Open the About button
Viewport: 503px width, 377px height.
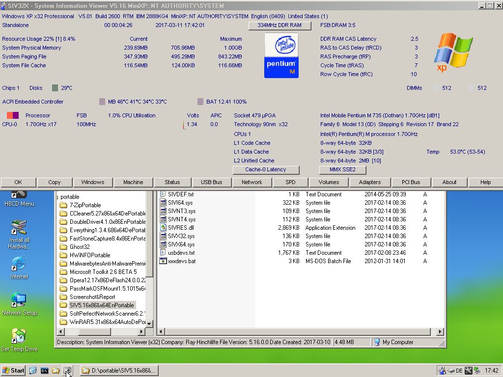point(449,182)
